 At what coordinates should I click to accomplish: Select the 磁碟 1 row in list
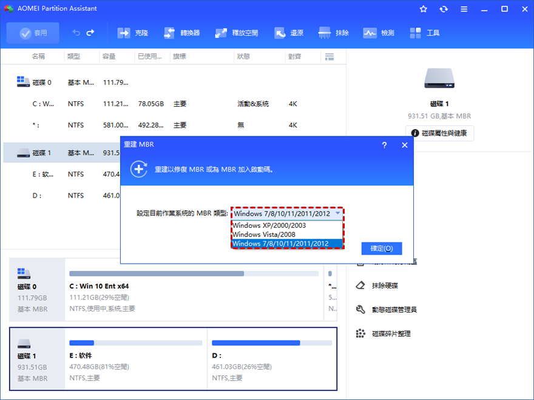point(62,153)
